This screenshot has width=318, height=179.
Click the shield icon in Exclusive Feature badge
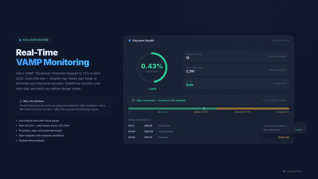click(20, 40)
